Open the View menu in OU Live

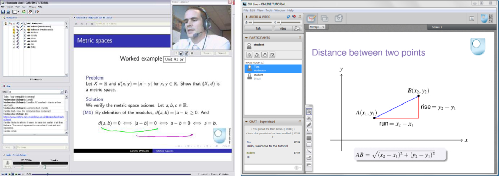point(260,10)
